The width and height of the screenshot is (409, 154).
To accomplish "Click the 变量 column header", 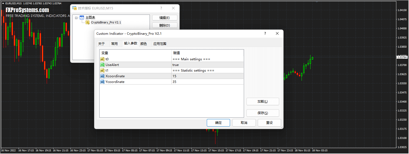I will (x=136, y=53).
